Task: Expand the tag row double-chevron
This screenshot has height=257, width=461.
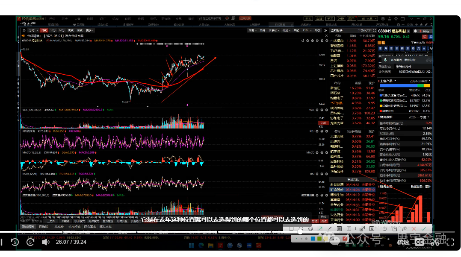Action: (431, 48)
